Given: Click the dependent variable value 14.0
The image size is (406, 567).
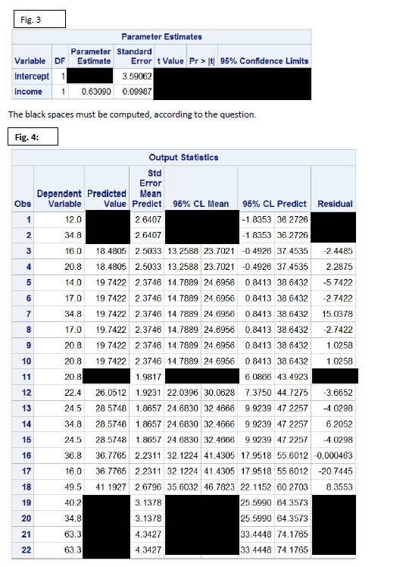Looking at the screenshot, I should (x=73, y=283).
